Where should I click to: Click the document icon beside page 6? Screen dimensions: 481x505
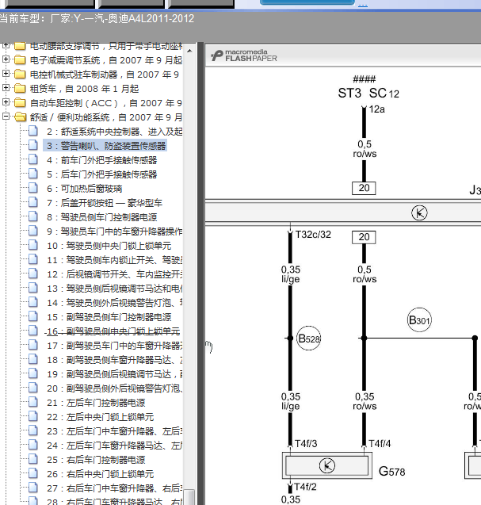32,187
